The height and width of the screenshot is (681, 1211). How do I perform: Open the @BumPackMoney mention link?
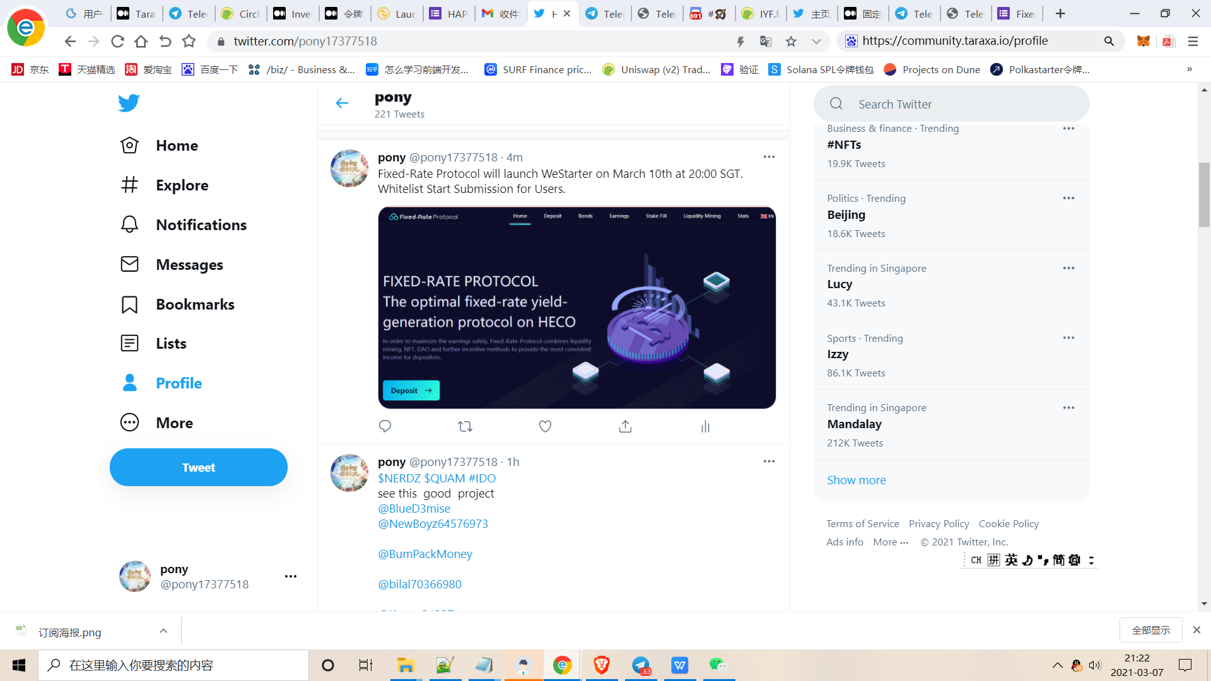[x=425, y=554]
